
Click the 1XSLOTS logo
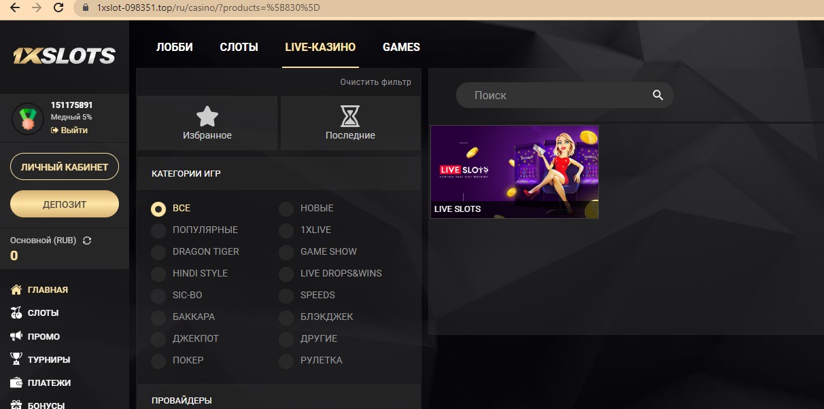[64, 56]
